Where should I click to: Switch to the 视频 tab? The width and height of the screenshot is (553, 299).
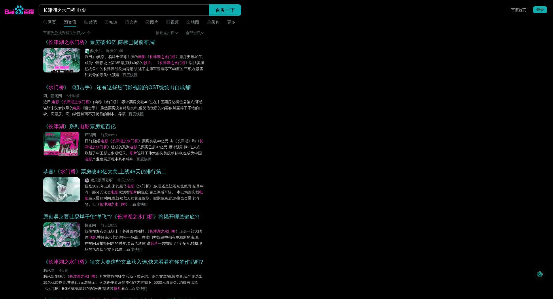click(172, 22)
